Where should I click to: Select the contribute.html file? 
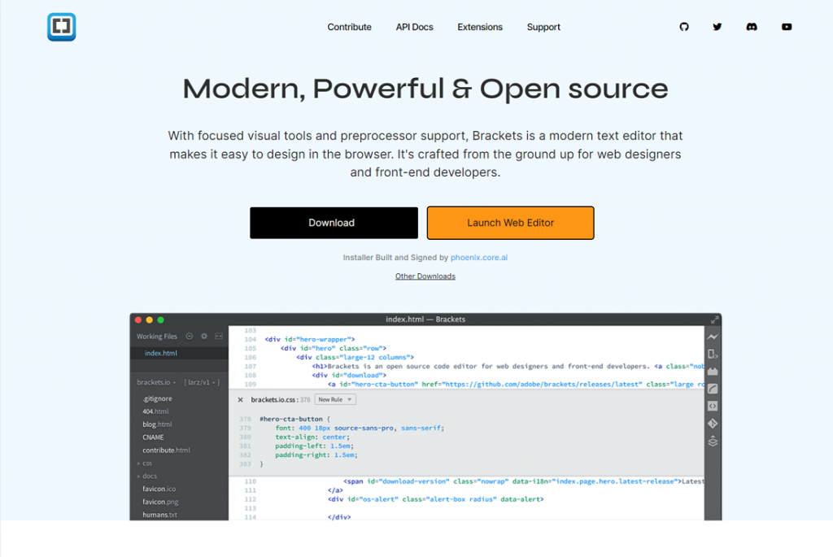pos(166,450)
